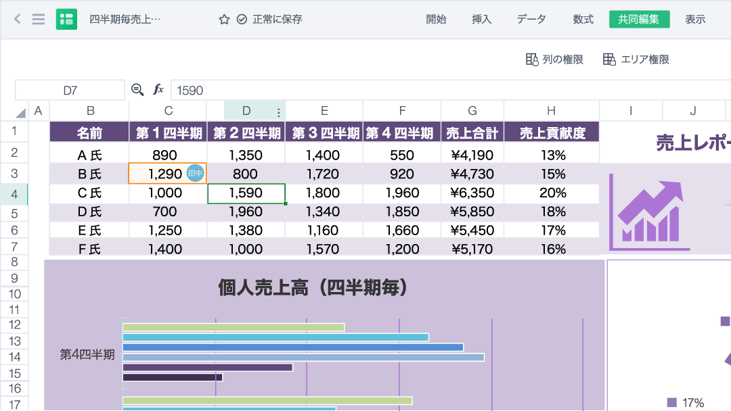
Task: Click the cell name box showing D7
Action: pos(70,90)
